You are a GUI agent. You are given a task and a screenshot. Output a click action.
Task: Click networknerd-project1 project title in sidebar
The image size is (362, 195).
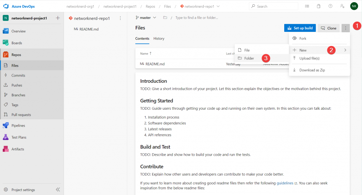pos(29,18)
